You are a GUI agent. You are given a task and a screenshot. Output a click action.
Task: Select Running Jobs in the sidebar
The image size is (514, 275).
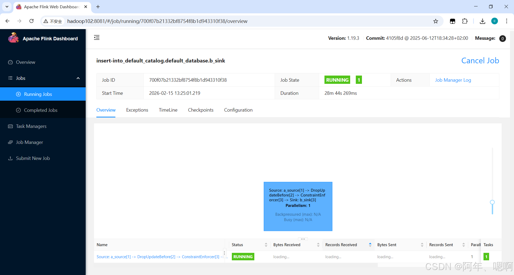[43, 94]
